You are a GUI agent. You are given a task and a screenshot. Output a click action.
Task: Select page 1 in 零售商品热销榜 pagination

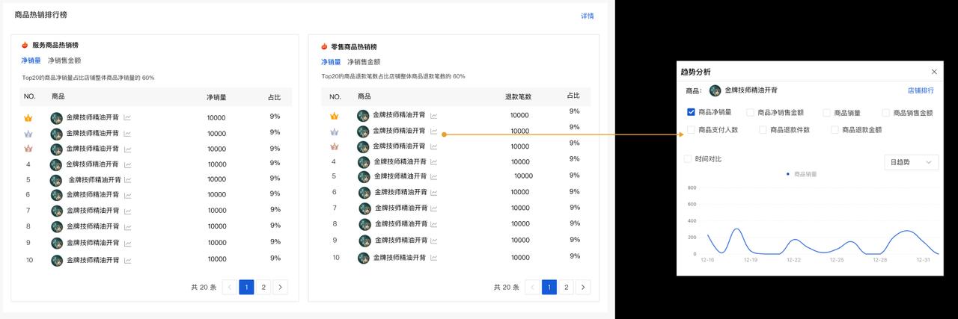(x=549, y=287)
